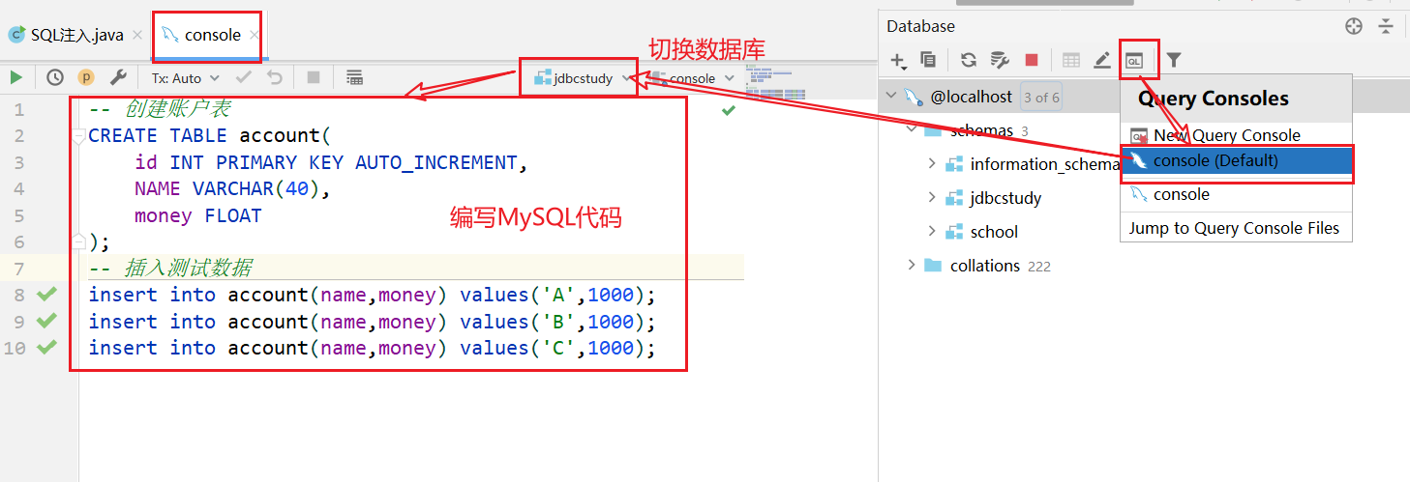Run the query with the green Execute icon
The width and height of the screenshot is (1410, 482).
coord(15,77)
